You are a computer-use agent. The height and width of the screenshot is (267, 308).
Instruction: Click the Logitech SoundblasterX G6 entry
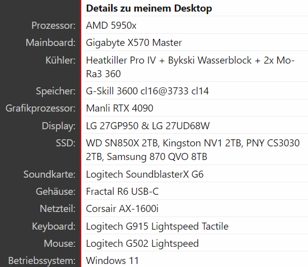[x=145, y=174]
